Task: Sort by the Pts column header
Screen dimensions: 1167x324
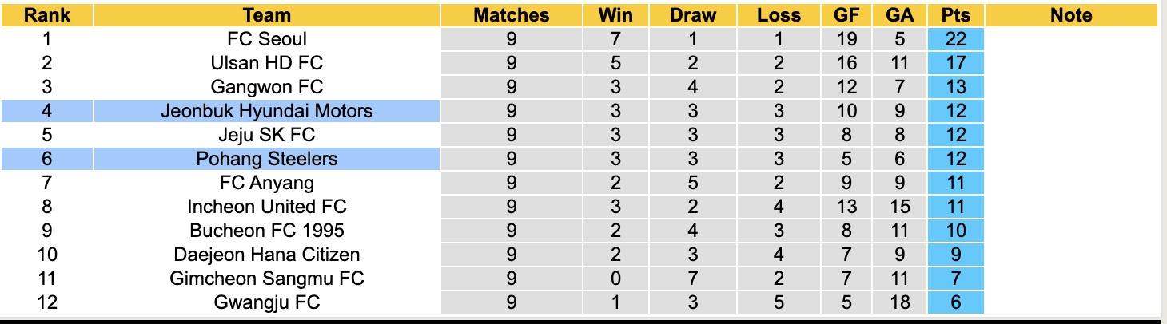Action: pos(955,15)
